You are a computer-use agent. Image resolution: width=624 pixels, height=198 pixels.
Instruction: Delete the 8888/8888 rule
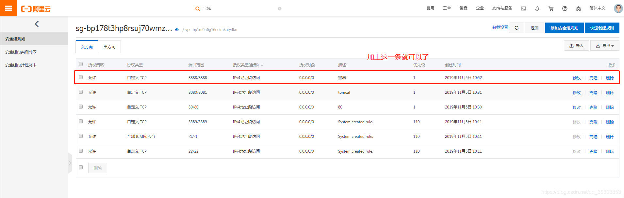point(610,78)
